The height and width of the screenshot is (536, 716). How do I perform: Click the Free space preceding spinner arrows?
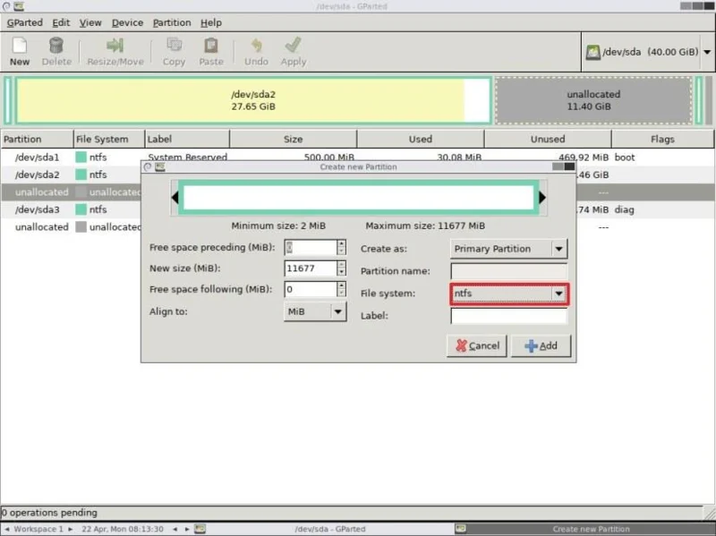coord(341,248)
